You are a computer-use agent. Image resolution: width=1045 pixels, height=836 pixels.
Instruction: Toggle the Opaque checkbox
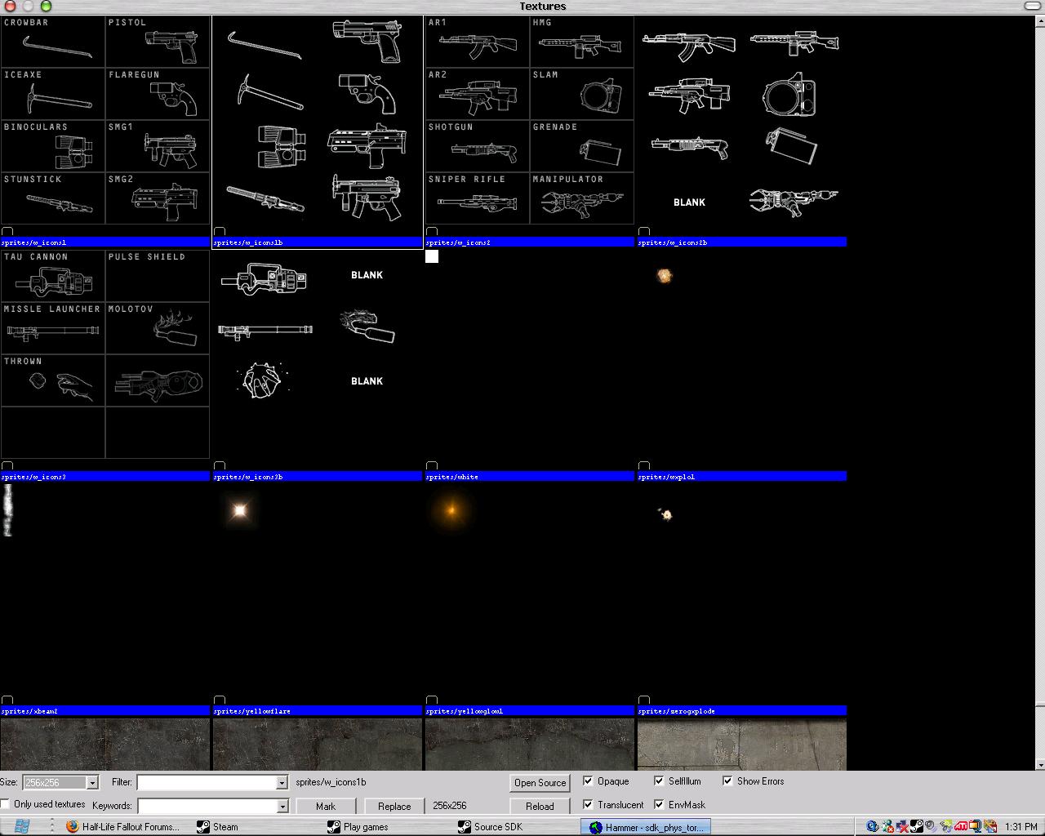click(x=588, y=781)
